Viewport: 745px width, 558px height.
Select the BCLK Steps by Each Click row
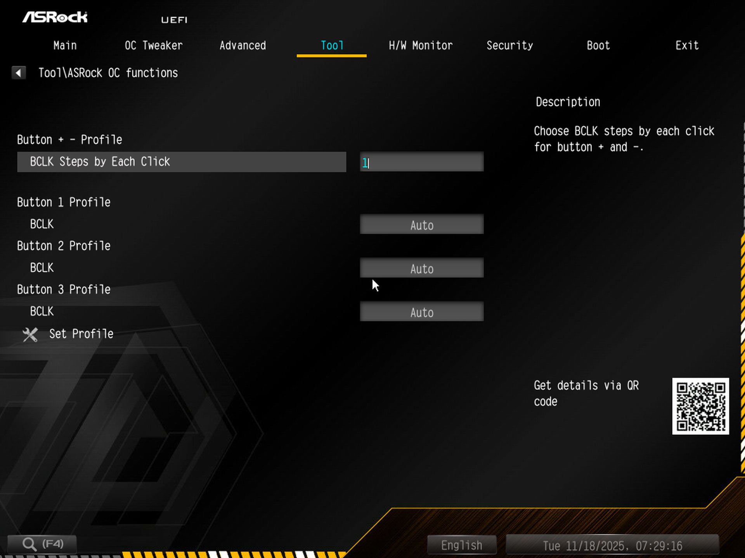[x=181, y=162]
